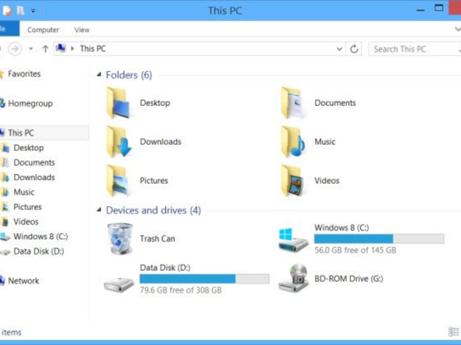The width and height of the screenshot is (461, 345).
Task: Click the Refresh button beside address bar
Action: 354,49
